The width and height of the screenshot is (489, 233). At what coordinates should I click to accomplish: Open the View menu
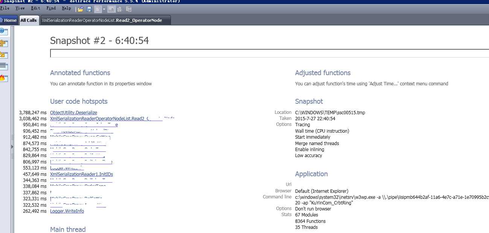pyautogui.click(x=20, y=8)
